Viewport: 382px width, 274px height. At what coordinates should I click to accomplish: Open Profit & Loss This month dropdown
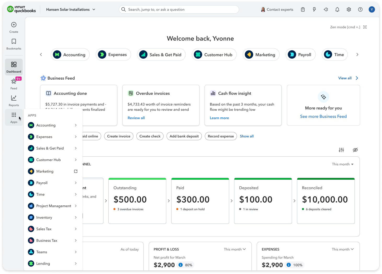point(235,249)
